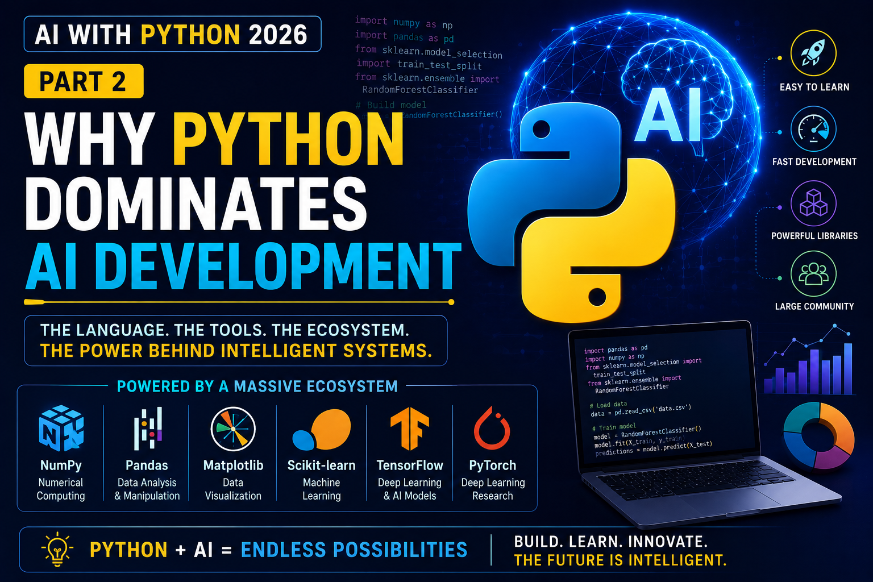Screen dimensions: 873x582
Task: Click the AI WITH PYTHON 2026 title box
Action: 172,34
